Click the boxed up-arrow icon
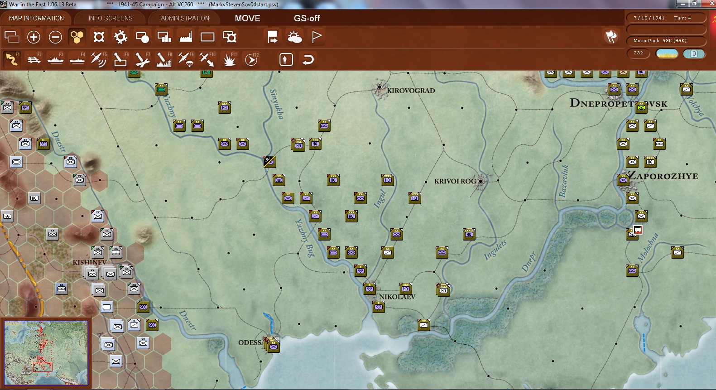 [x=286, y=59]
